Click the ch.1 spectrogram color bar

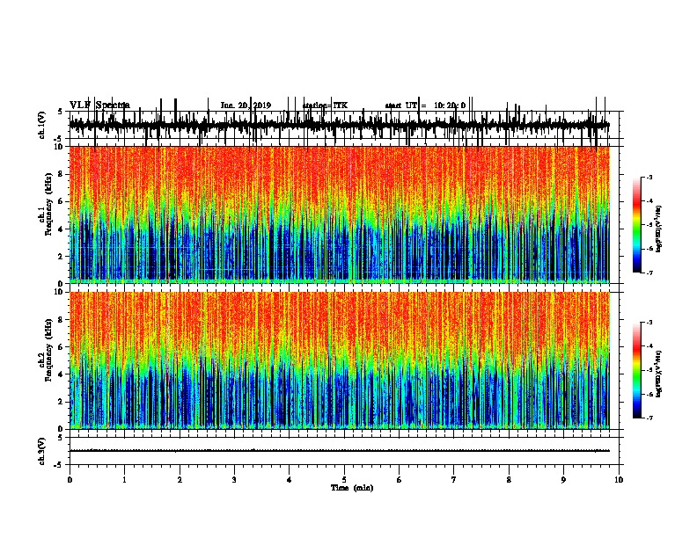[636, 225]
